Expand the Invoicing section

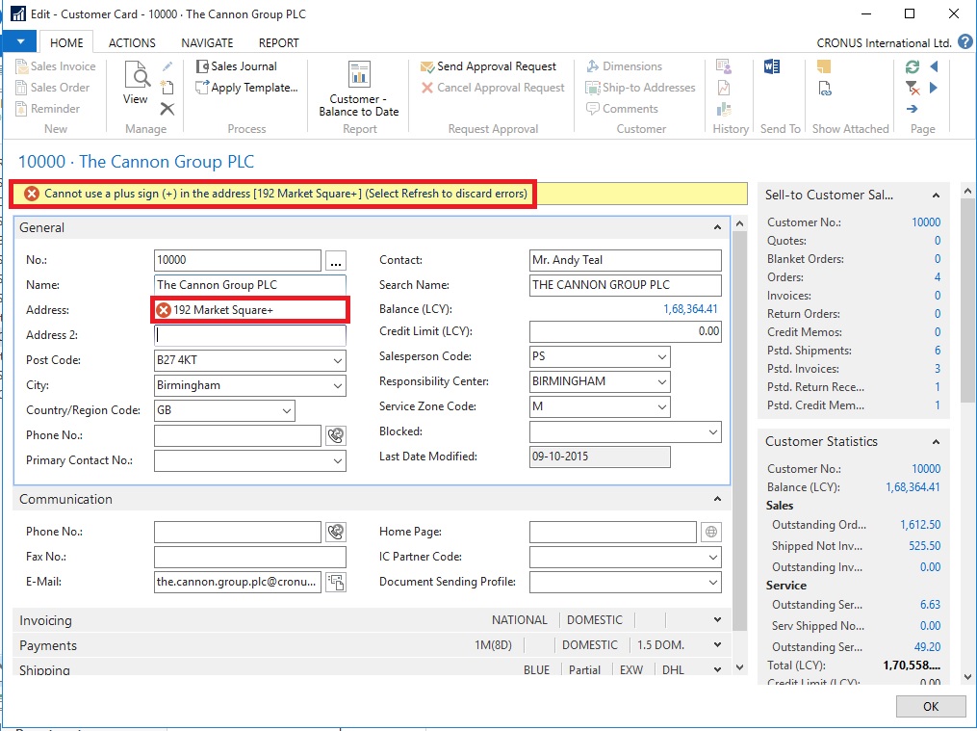click(x=716, y=620)
